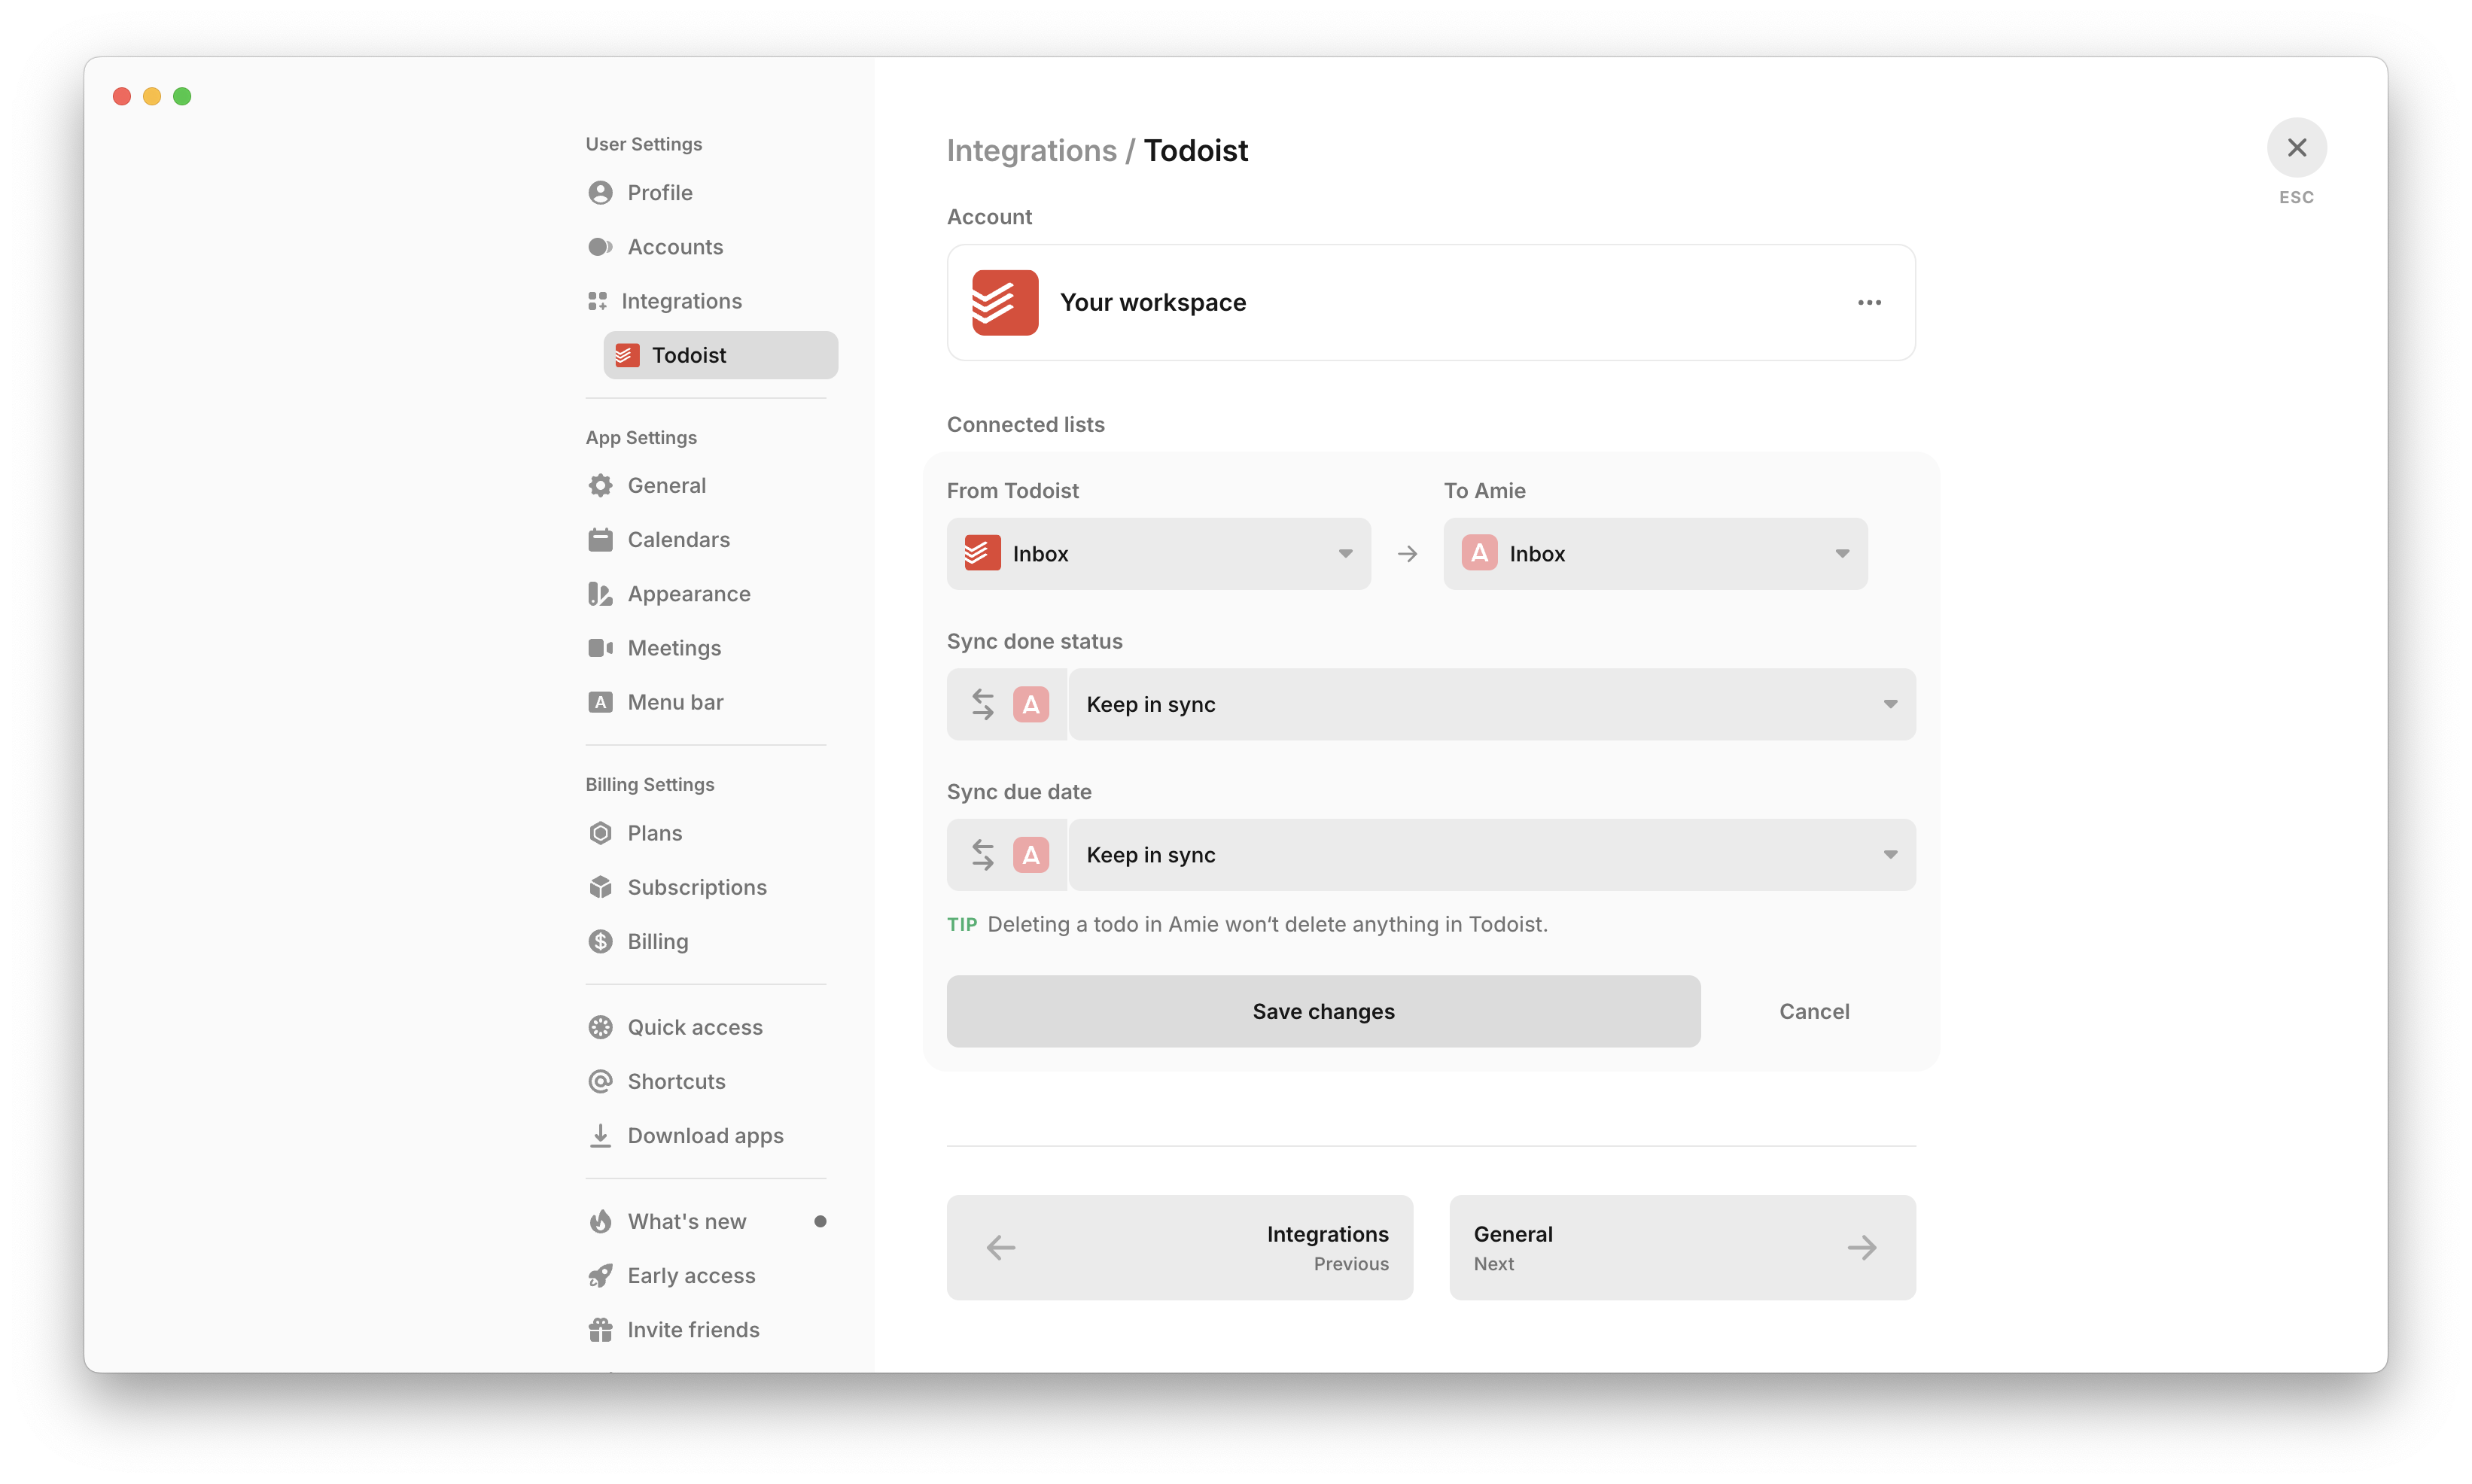
Task: Open the Sync due date dropdown
Action: point(1490,855)
